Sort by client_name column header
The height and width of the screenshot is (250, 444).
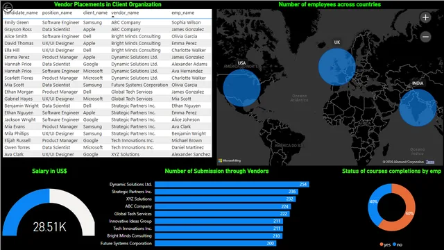click(x=95, y=12)
